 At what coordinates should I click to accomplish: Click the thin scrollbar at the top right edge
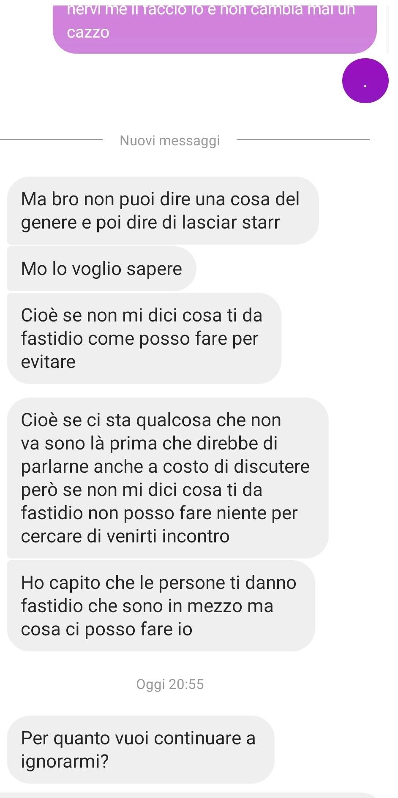tap(387, 29)
